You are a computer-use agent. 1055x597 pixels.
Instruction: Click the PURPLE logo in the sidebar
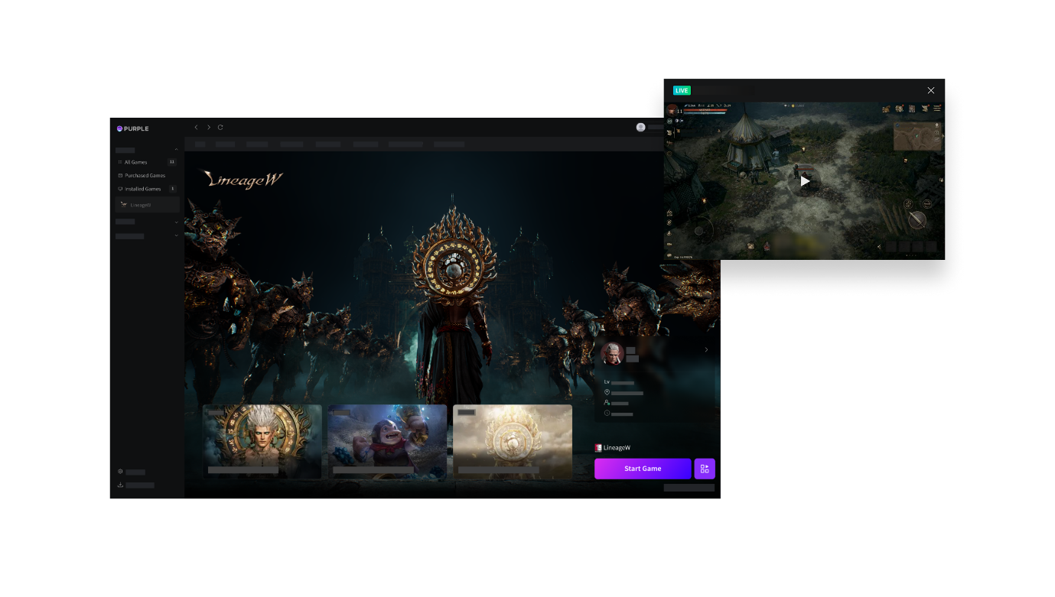click(x=132, y=128)
